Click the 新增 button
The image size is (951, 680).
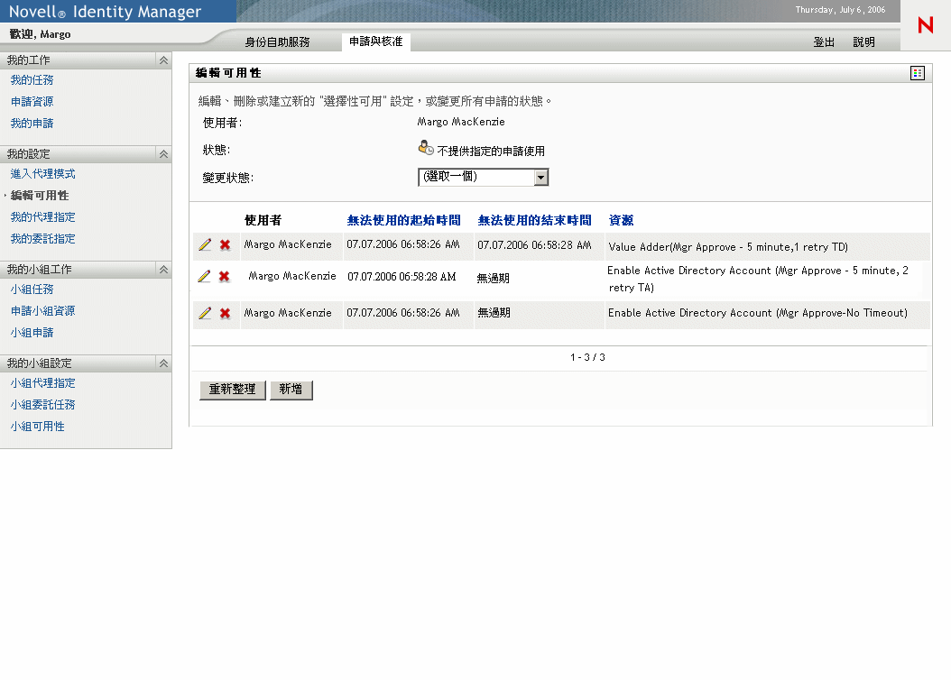point(291,390)
